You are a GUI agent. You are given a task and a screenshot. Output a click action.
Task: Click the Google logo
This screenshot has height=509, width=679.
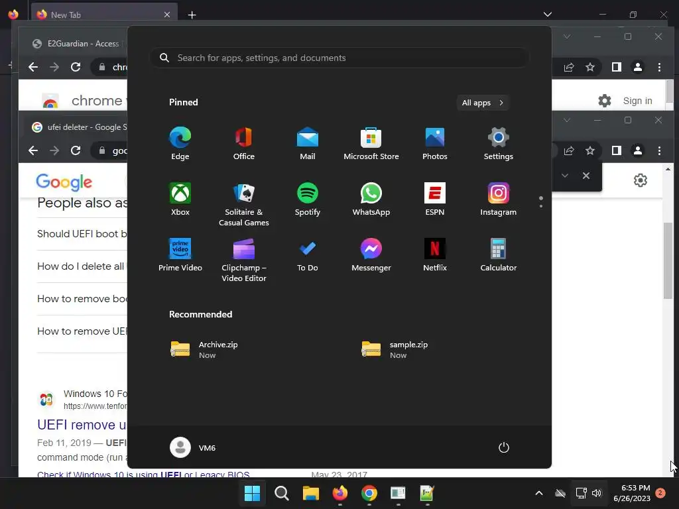click(64, 182)
